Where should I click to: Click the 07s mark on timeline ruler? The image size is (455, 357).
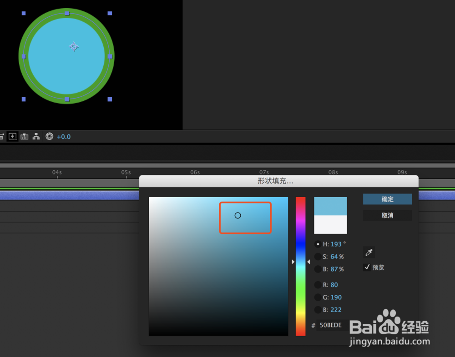[x=264, y=173]
